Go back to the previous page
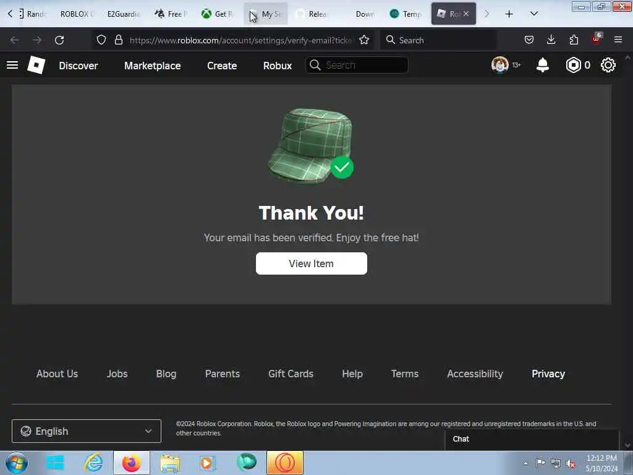 15,40
